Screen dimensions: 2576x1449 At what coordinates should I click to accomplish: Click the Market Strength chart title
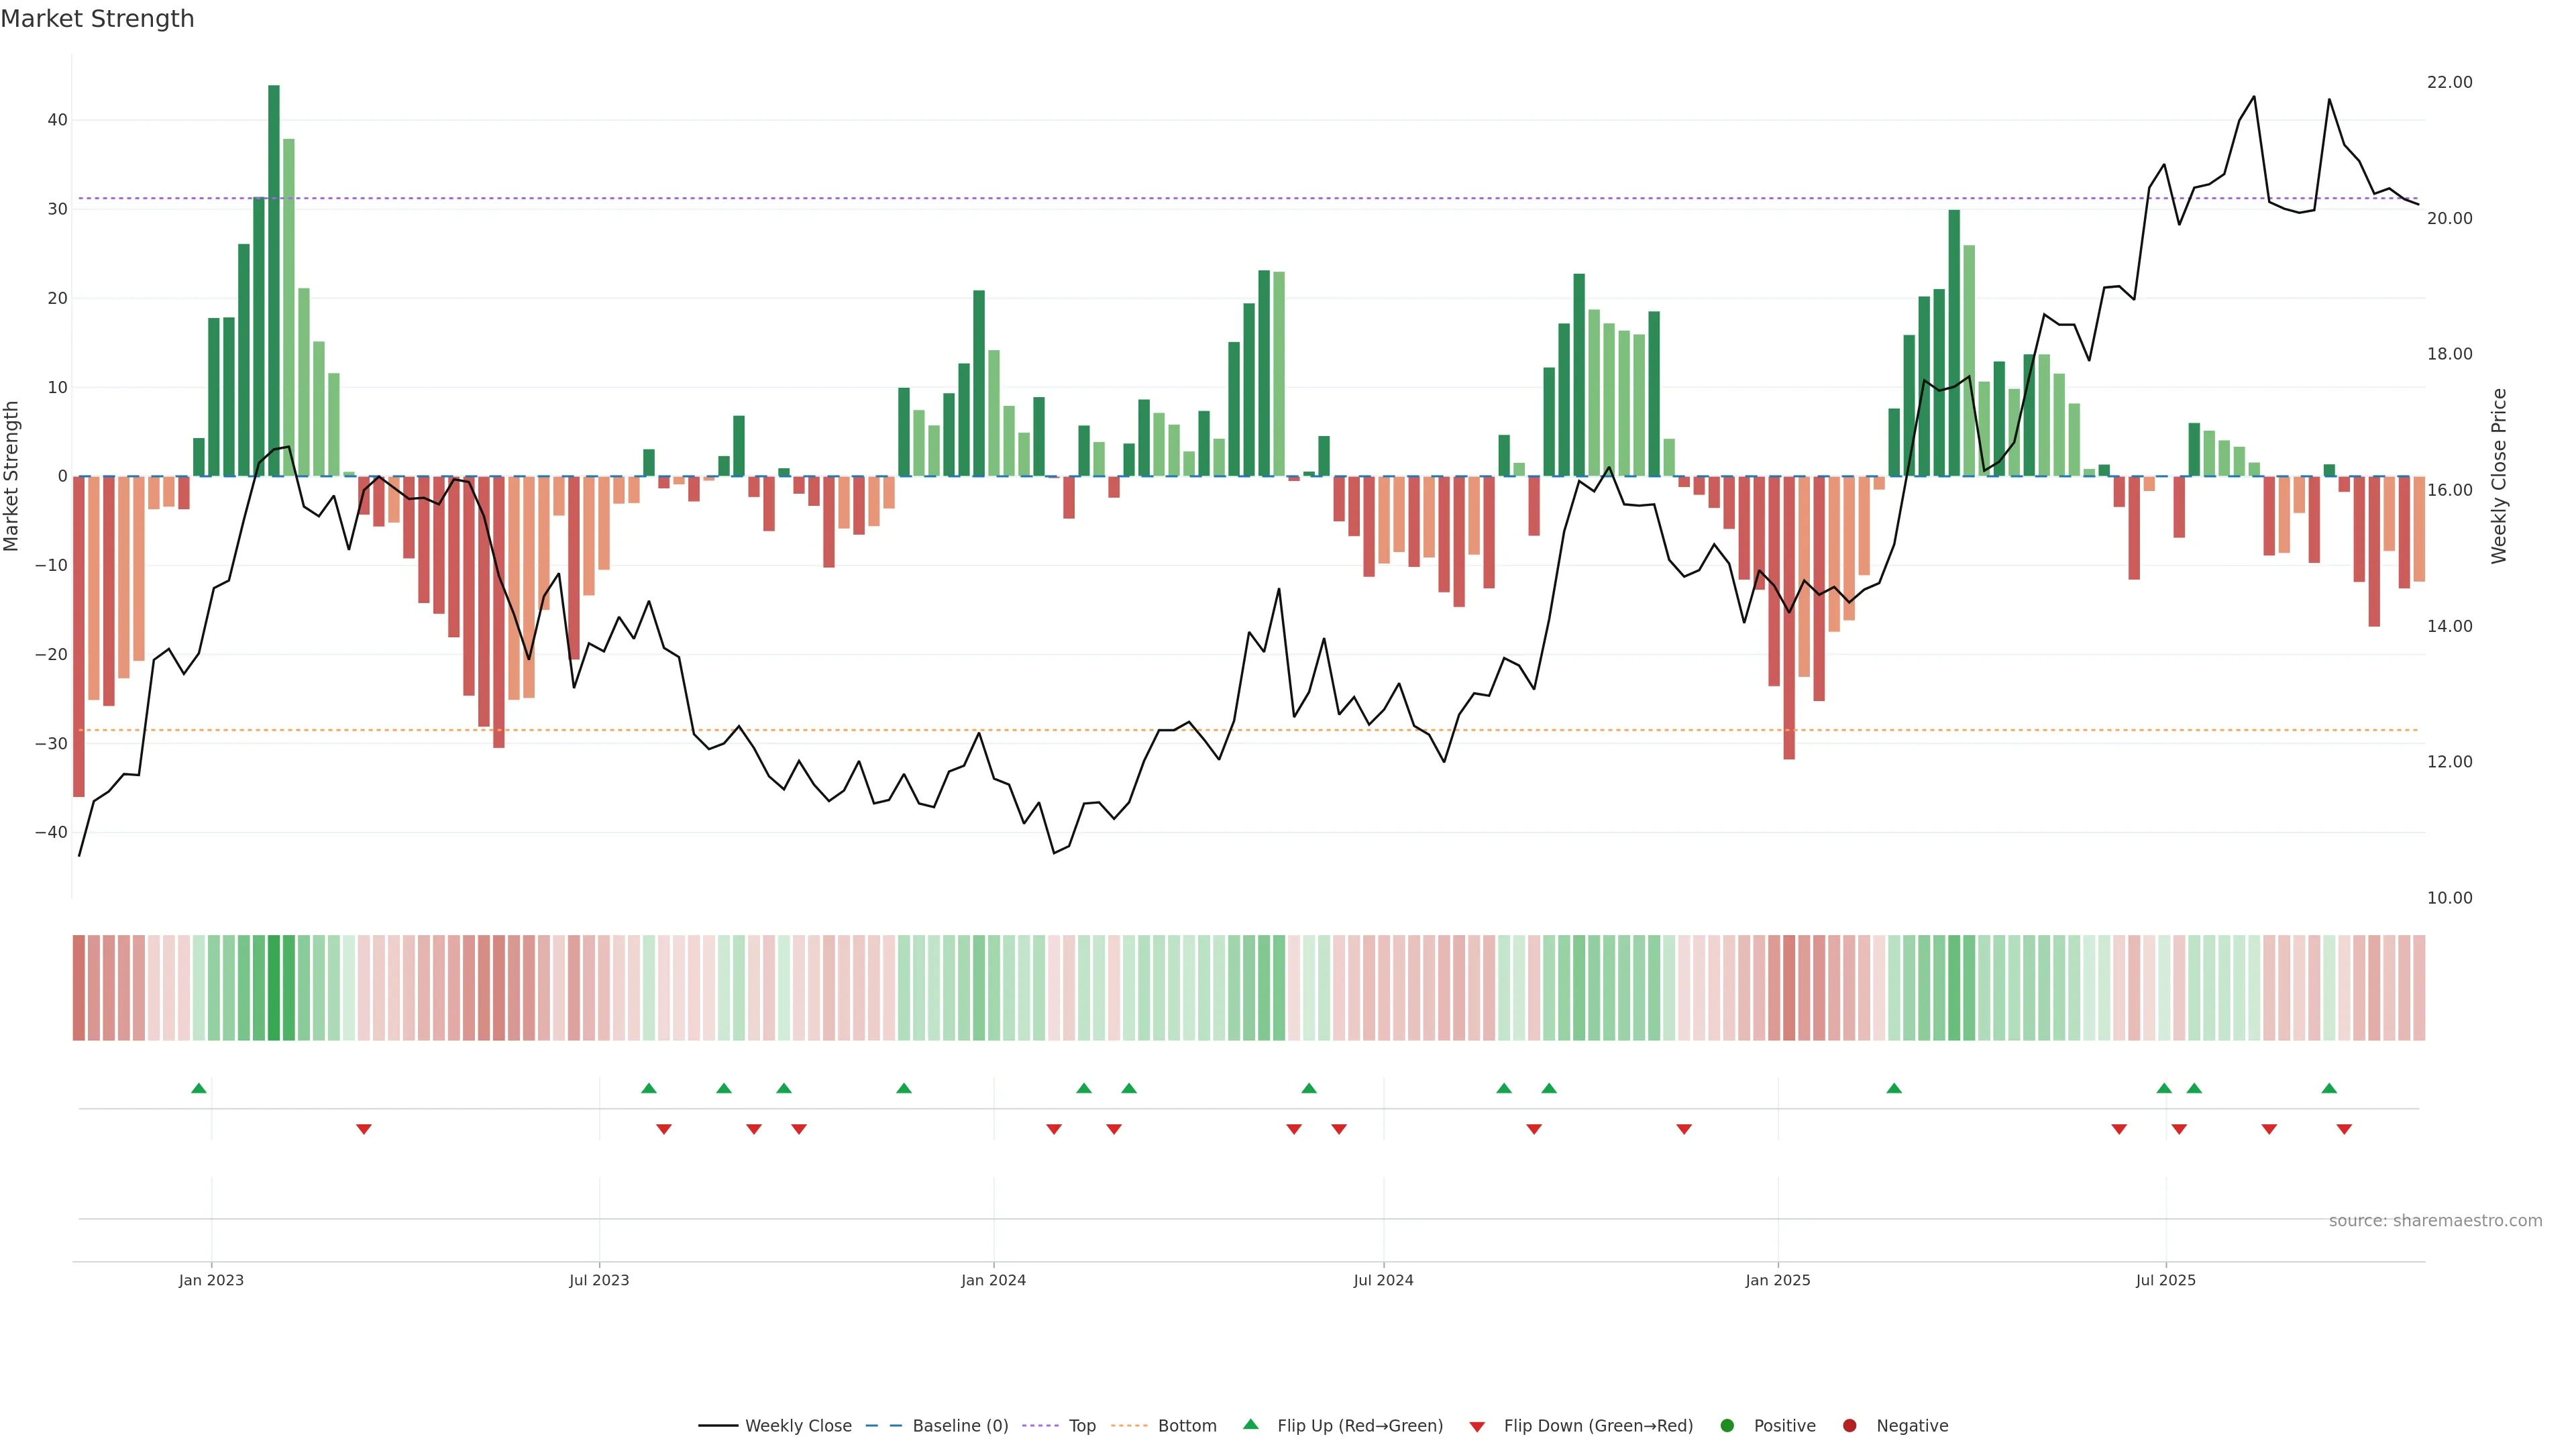click(97, 19)
